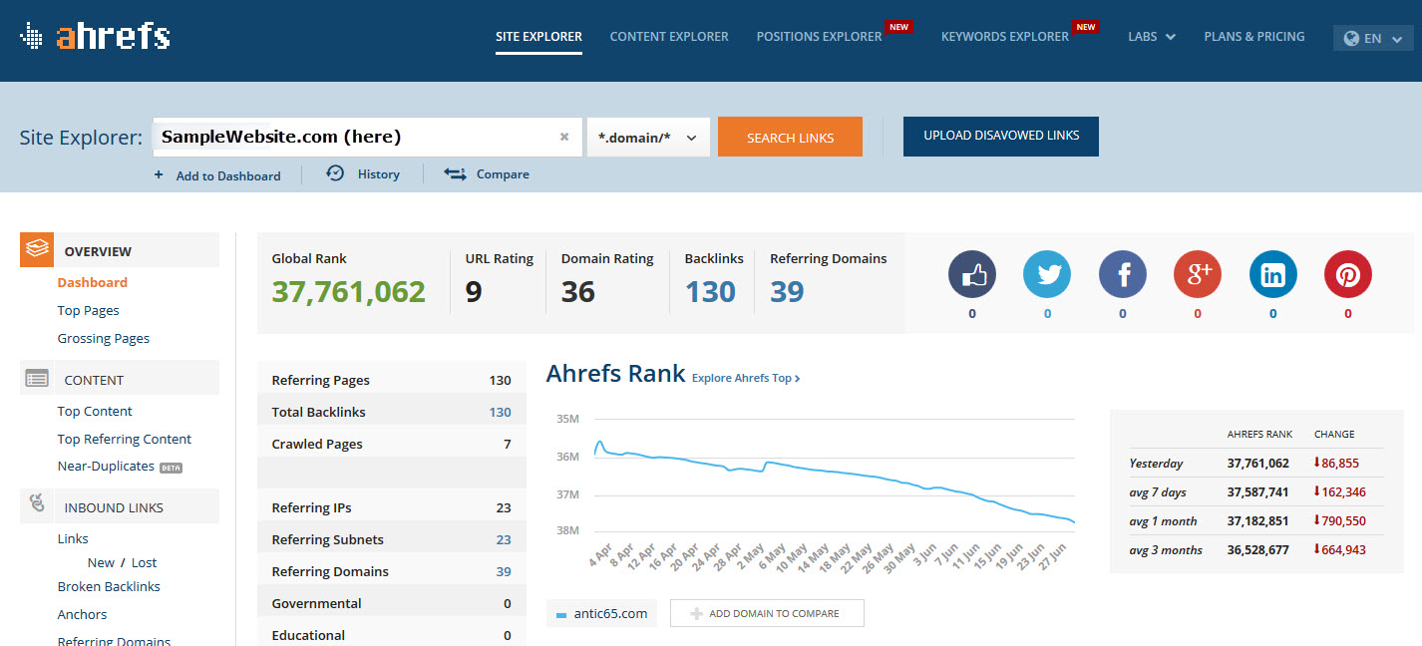Open the Keywords Explorer tab

coord(1005,37)
